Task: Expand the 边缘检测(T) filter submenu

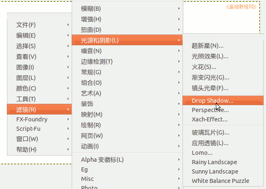Action: click(x=127, y=62)
